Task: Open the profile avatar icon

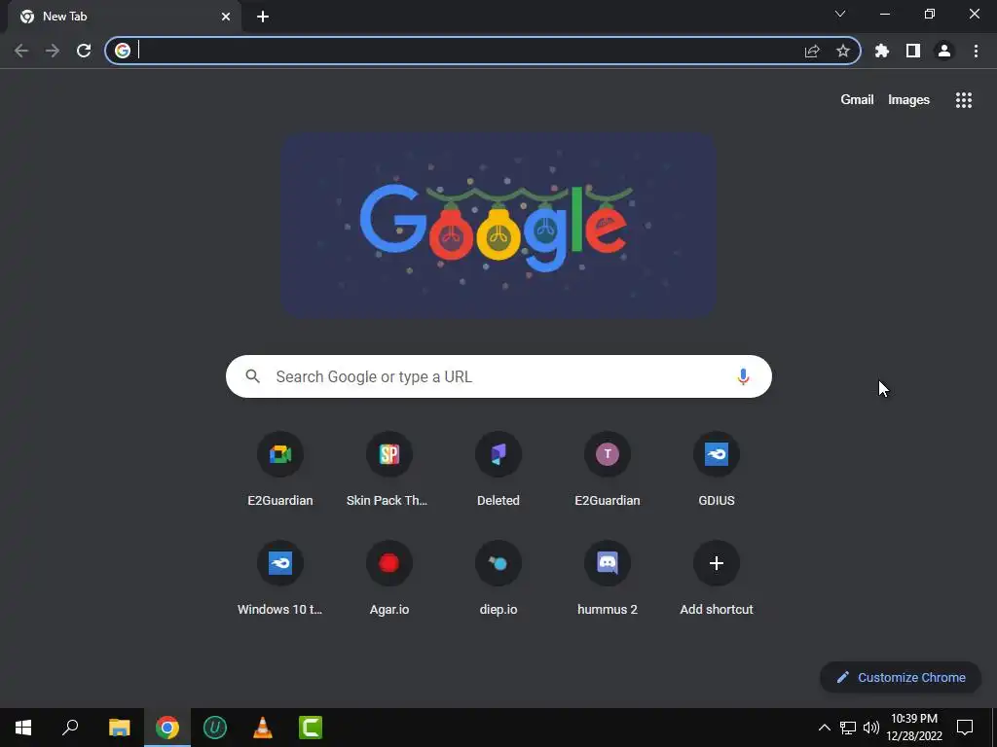Action: pos(944,51)
